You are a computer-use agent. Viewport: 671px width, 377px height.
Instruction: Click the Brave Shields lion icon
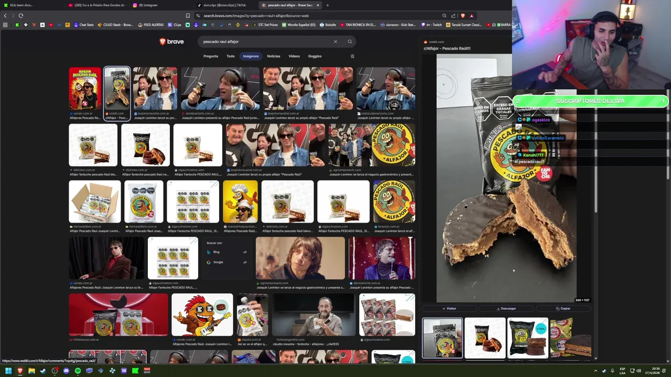tap(462, 16)
